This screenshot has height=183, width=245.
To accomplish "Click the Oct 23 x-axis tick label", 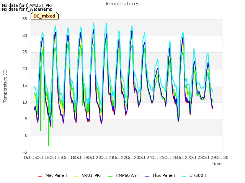I will point(132,157).
